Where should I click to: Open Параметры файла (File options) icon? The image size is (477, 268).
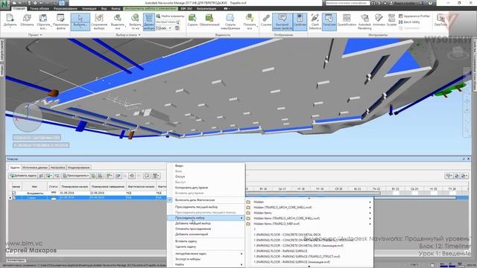pos(61,22)
